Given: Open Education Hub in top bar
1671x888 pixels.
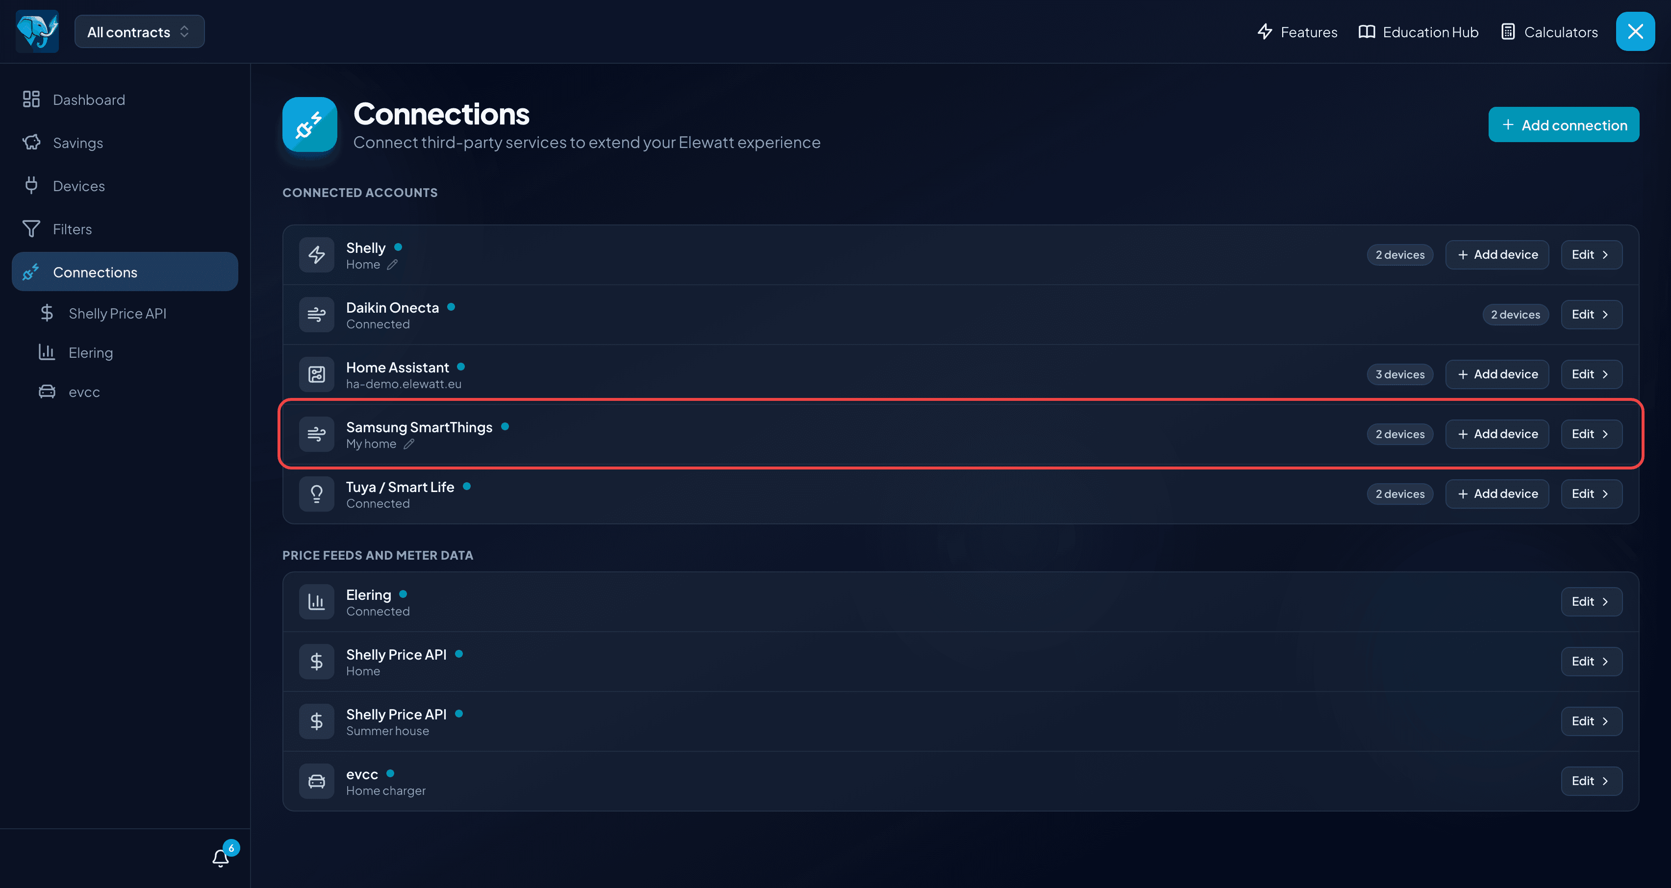Looking at the screenshot, I should (x=1418, y=32).
